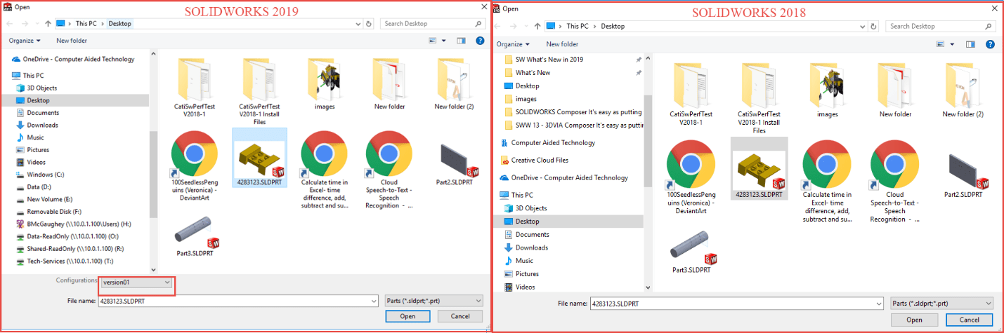The image size is (1004, 333).
Task: Select Downloads in the SOLIDWORKS 2019 tree
Action: point(42,125)
